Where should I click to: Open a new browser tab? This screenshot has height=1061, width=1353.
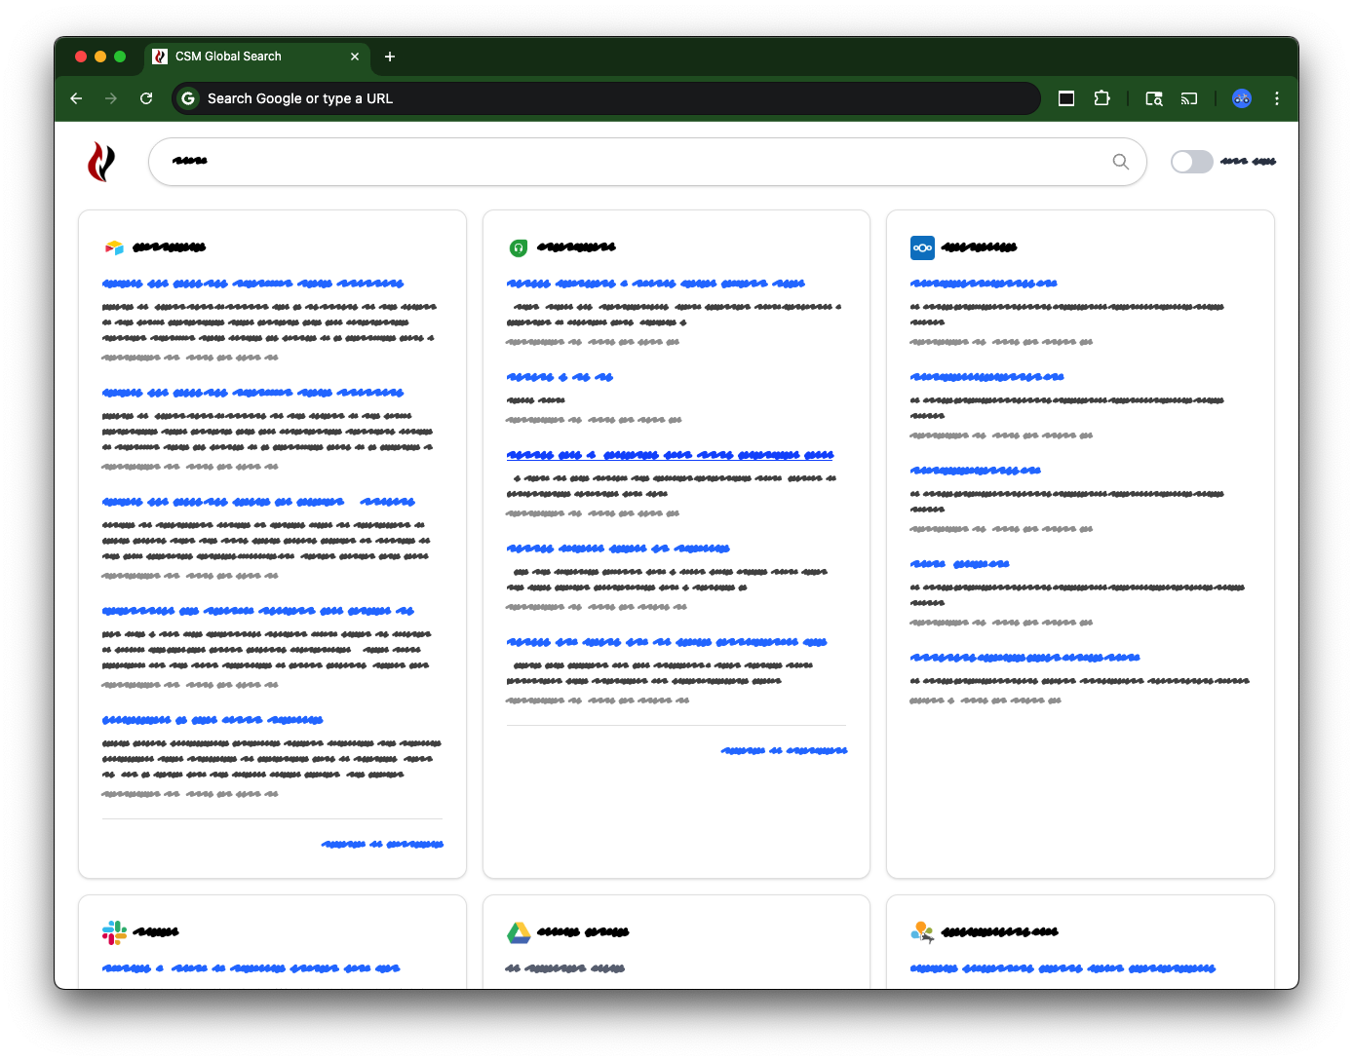tap(390, 57)
